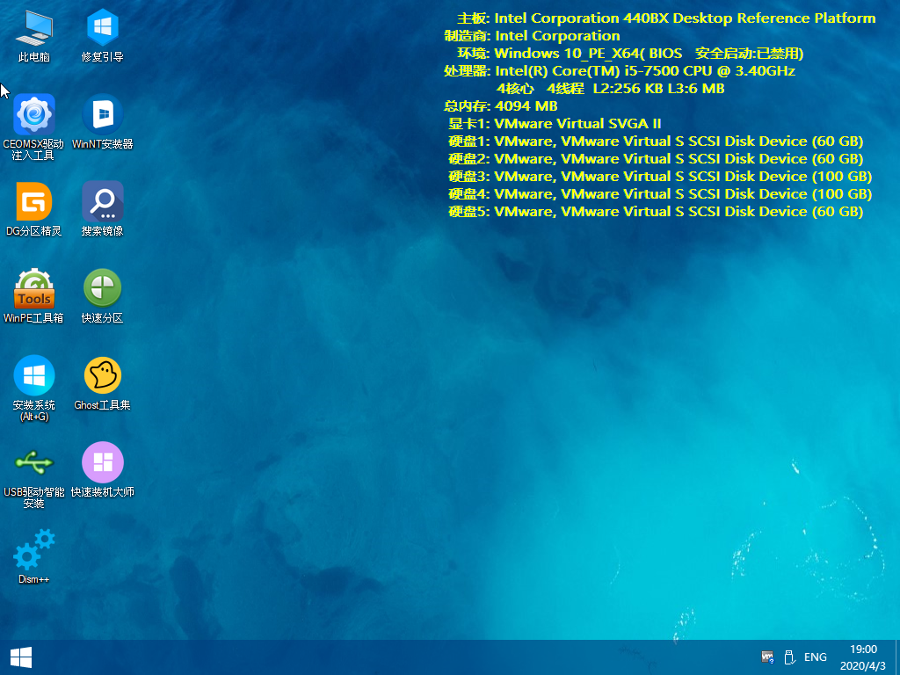Switch the ENG input language indicator
The width and height of the screenshot is (900, 675).
815,657
